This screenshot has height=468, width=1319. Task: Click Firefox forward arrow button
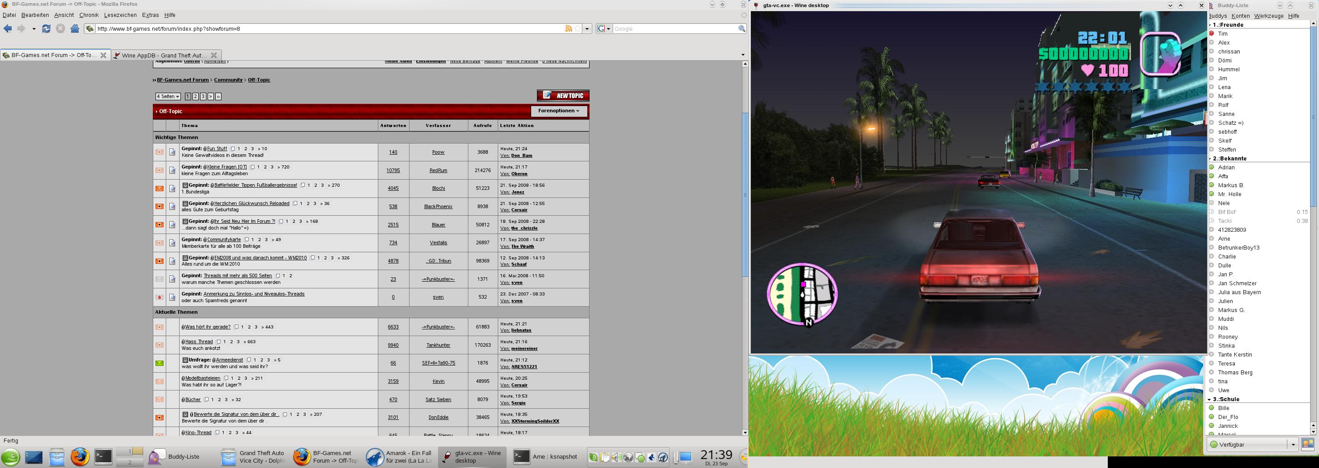pos(21,29)
